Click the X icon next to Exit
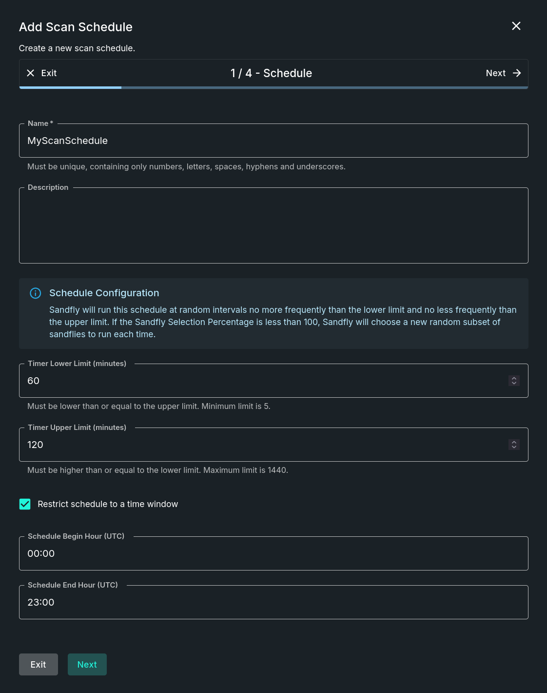 [x=31, y=73]
